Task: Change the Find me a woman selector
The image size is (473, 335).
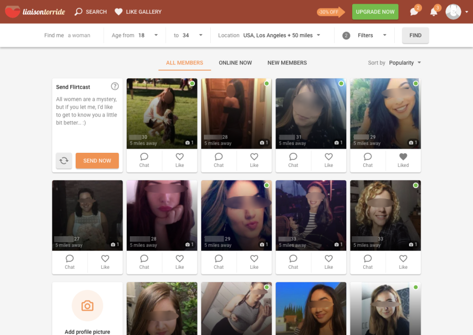Action: pos(67,35)
